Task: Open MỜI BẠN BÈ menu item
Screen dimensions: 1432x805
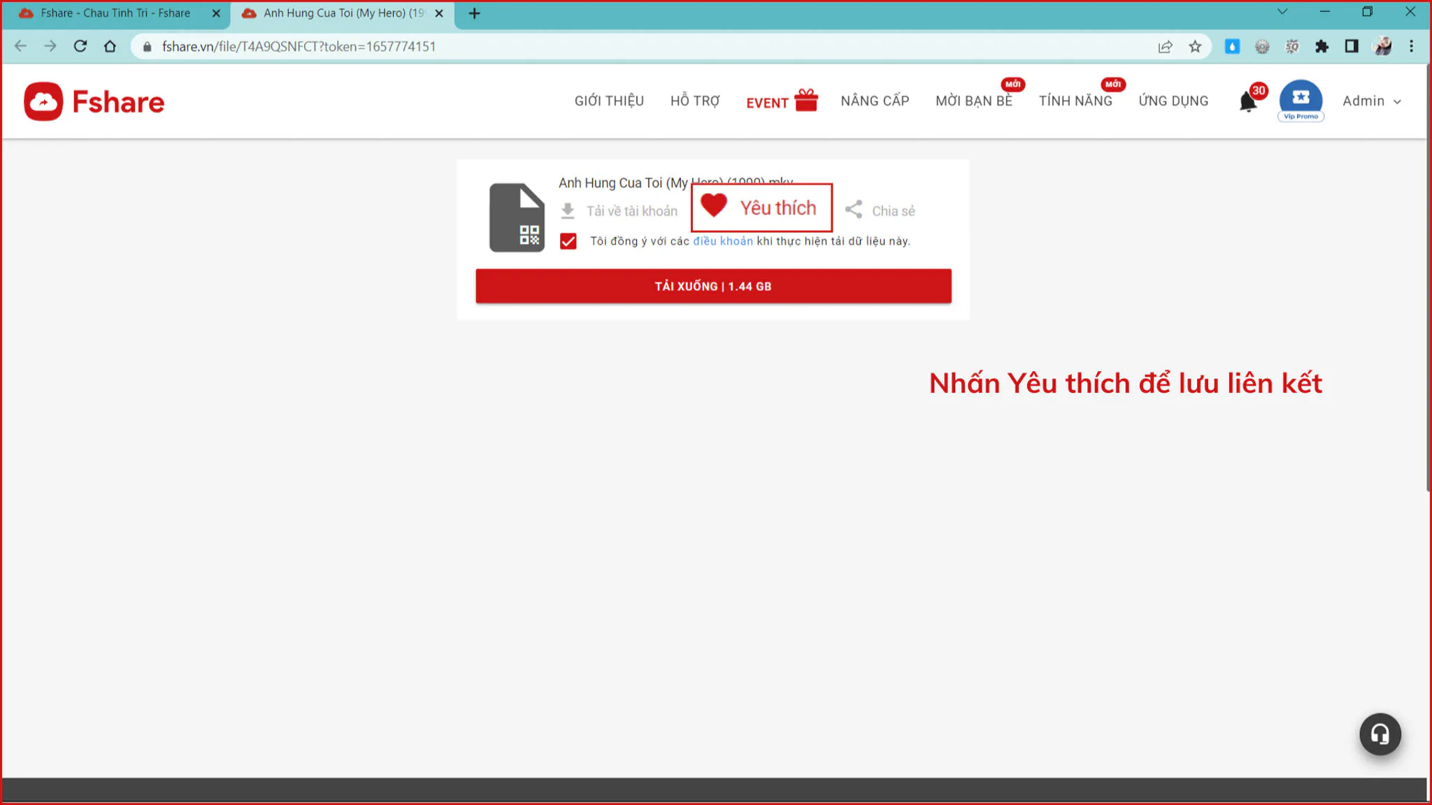Action: (974, 101)
